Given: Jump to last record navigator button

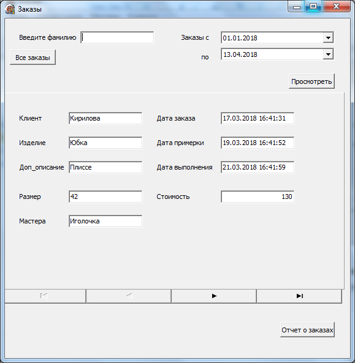Looking at the screenshot, I should pos(299,296).
